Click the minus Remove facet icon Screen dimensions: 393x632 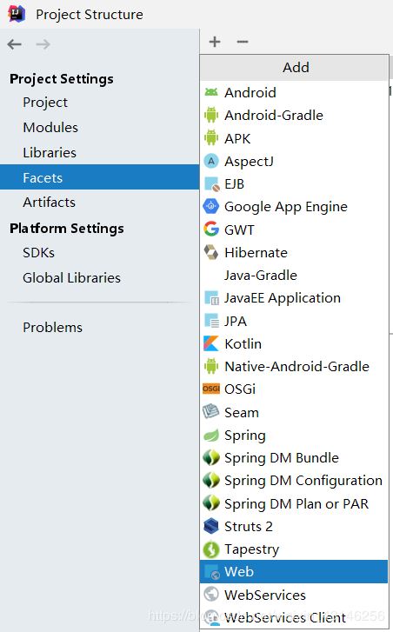coord(243,42)
